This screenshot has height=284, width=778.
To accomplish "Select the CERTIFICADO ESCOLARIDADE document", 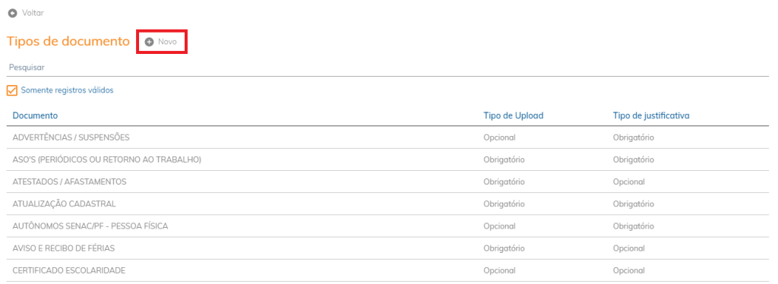I will pos(388,270).
